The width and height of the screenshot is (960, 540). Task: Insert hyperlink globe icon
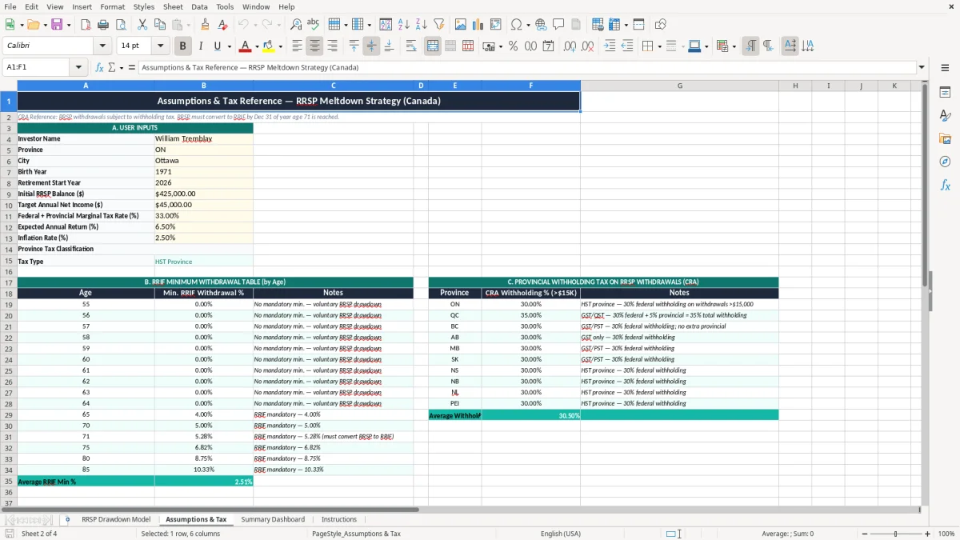click(542, 25)
